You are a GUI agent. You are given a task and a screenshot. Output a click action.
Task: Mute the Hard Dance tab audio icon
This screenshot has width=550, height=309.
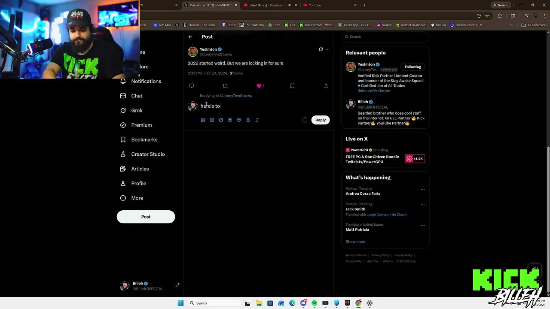tap(290, 5)
